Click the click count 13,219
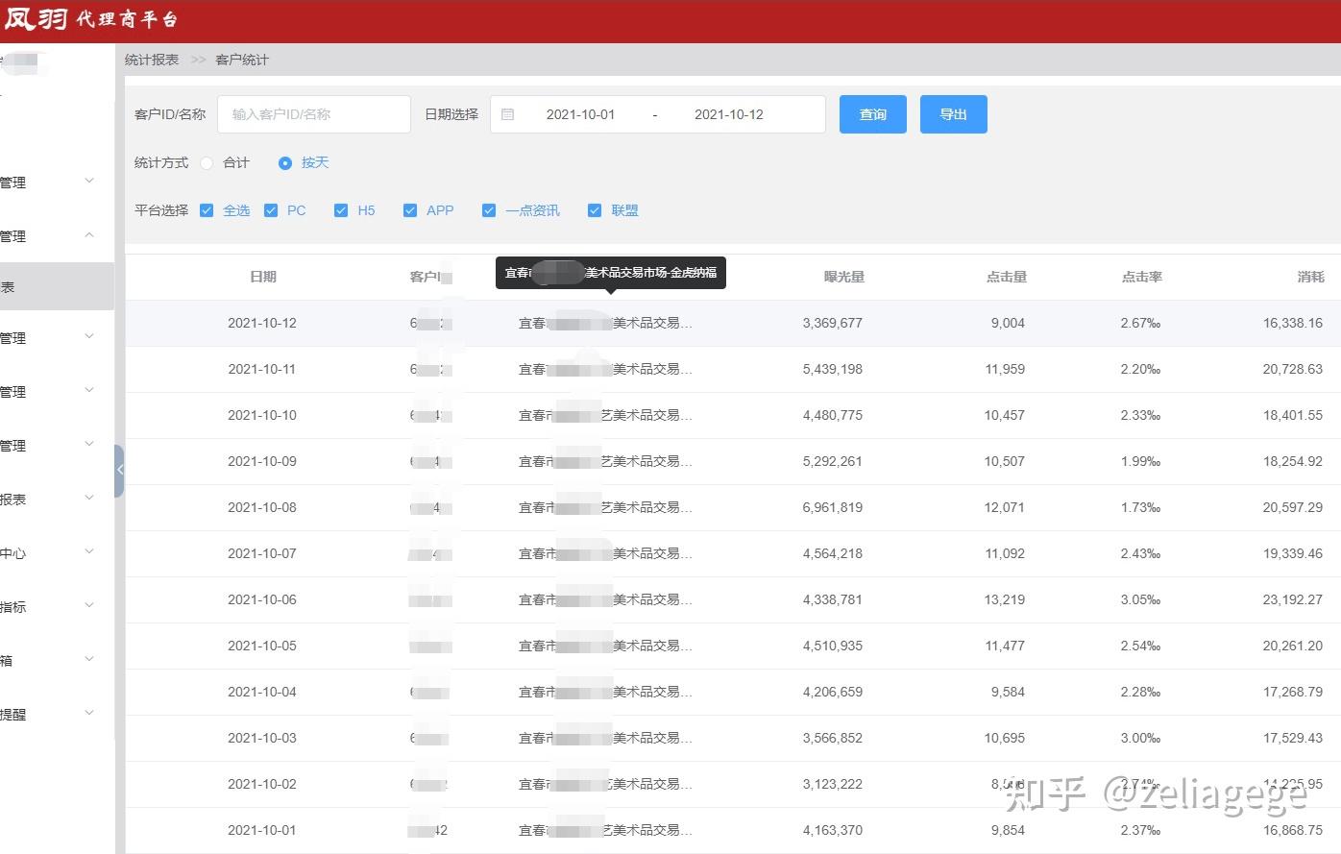The width and height of the screenshot is (1341, 854). tap(1005, 599)
